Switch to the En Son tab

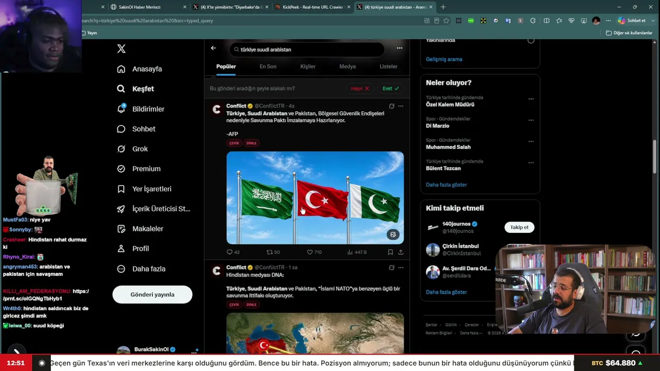tap(268, 66)
